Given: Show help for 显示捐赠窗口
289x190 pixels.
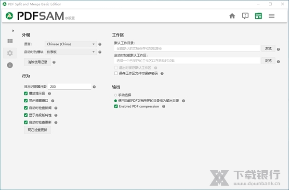Looking at the screenshot, I should pos(53,101).
